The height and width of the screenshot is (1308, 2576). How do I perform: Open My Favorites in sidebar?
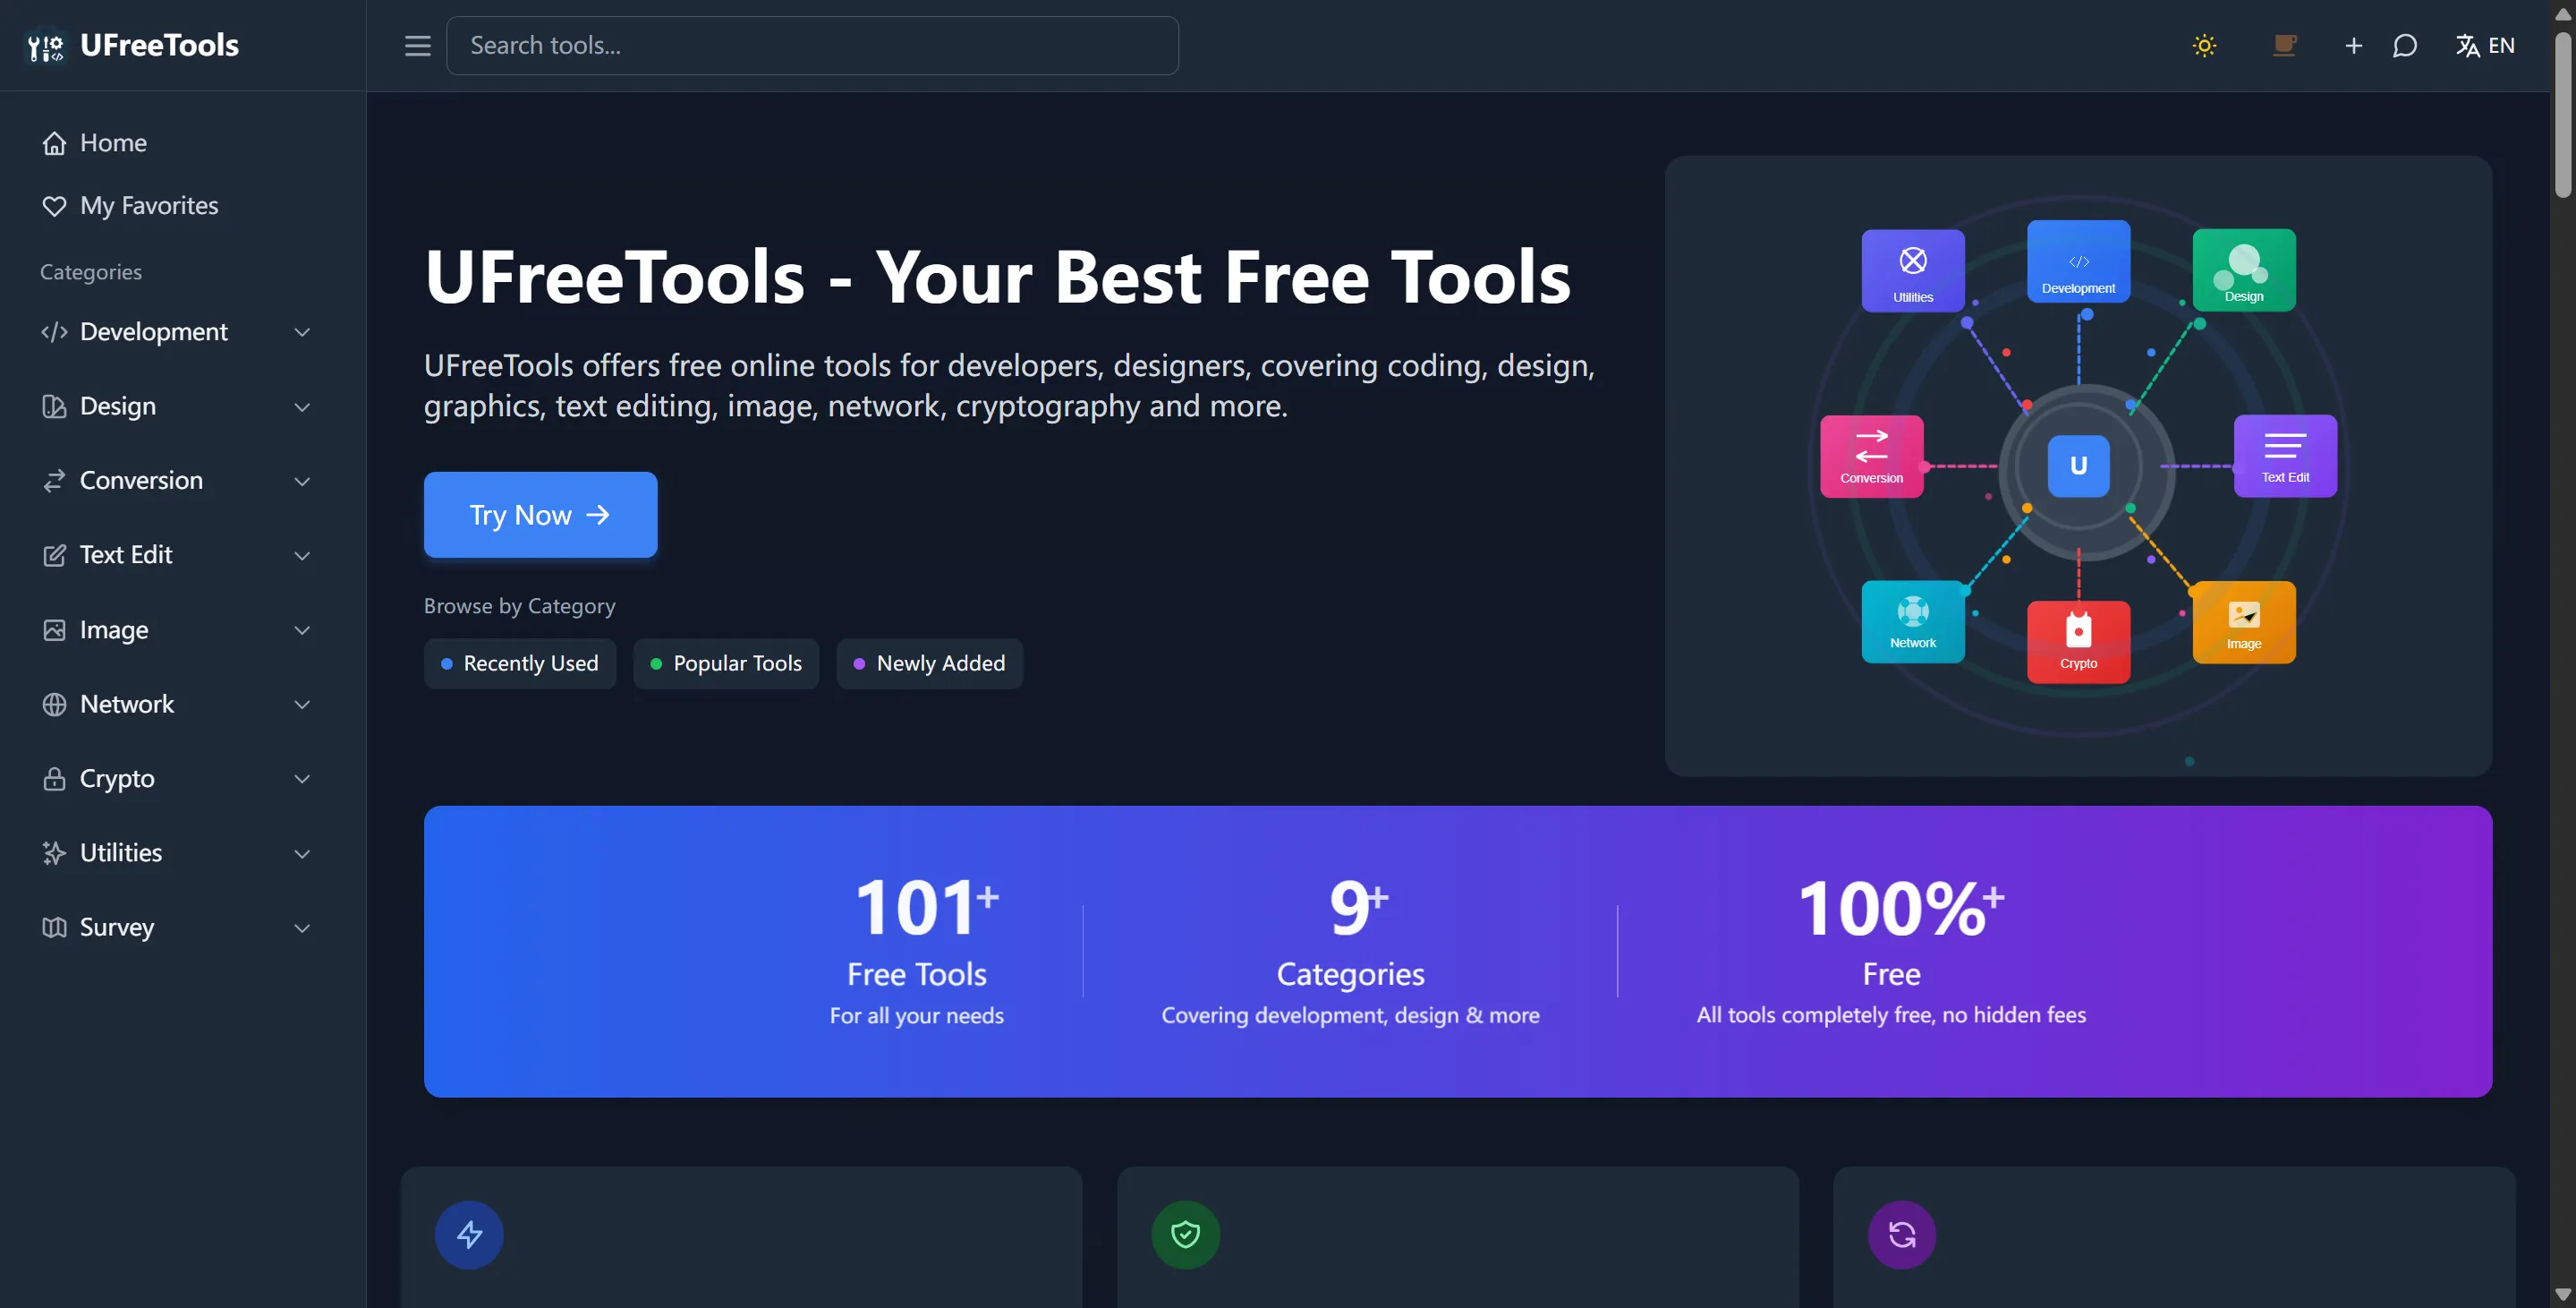click(x=148, y=206)
